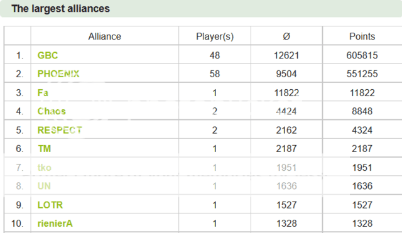The height and width of the screenshot is (233, 402).
Task: Click the Points column header
Action: click(x=362, y=36)
